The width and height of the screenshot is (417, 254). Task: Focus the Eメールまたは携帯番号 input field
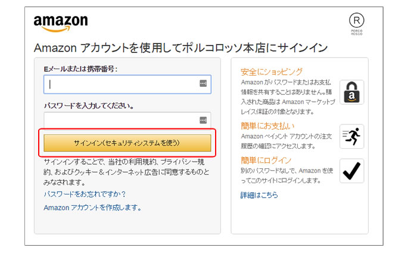tap(122, 84)
